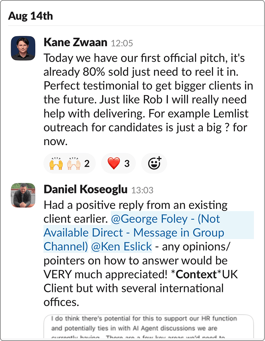265x341 pixels.
Task: Click the 13:03 message timestamp
Action: [142, 190]
